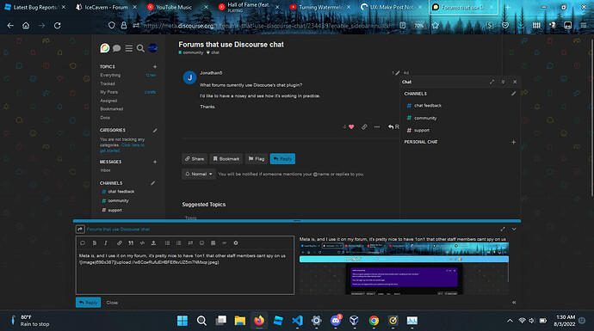Click inside the composer text area
Viewport: 594px width, 331px height.
click(185, 272)
